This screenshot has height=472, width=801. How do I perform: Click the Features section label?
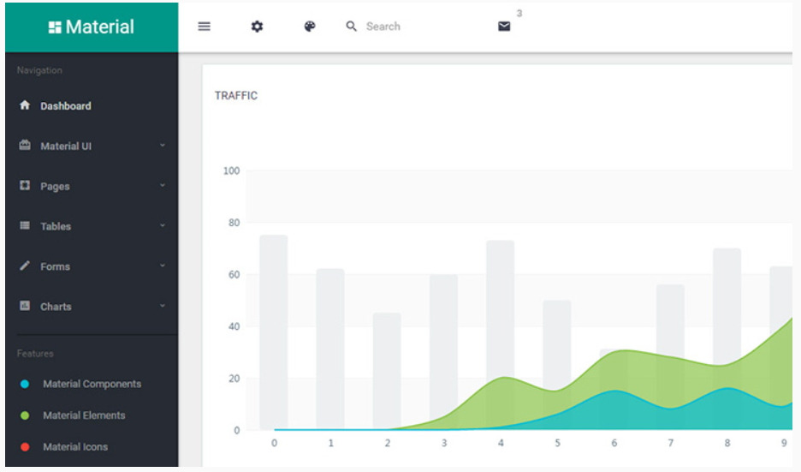(x=35, y=354)
